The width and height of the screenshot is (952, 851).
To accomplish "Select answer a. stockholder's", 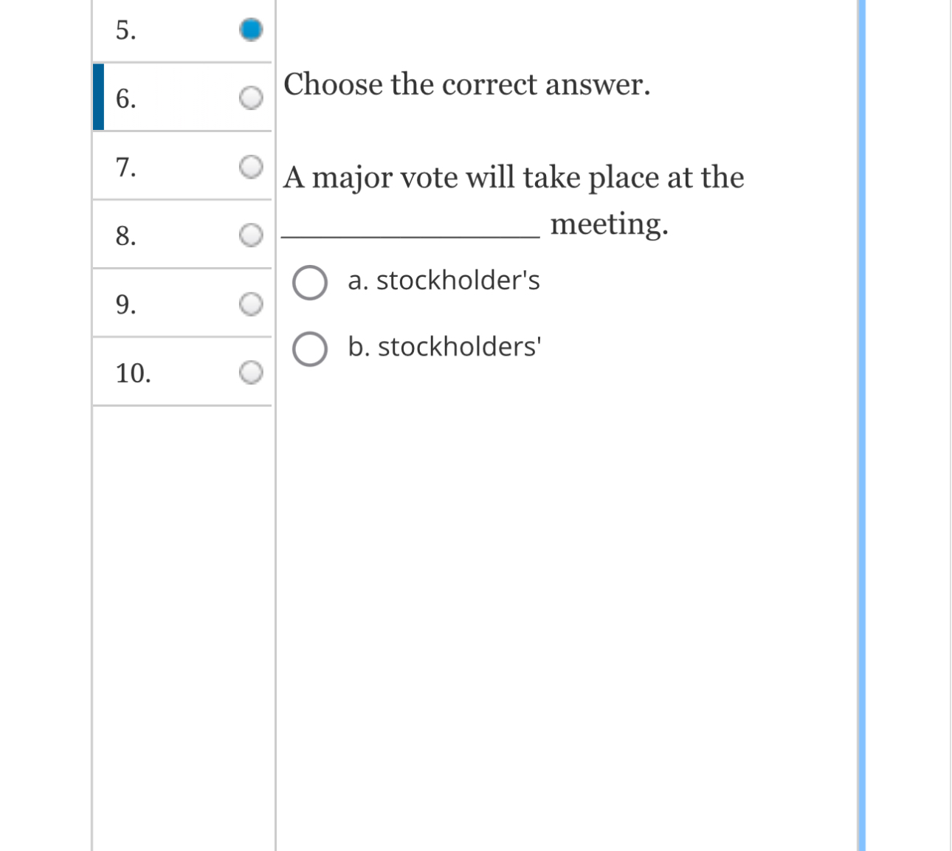I will tap(309, 283).
